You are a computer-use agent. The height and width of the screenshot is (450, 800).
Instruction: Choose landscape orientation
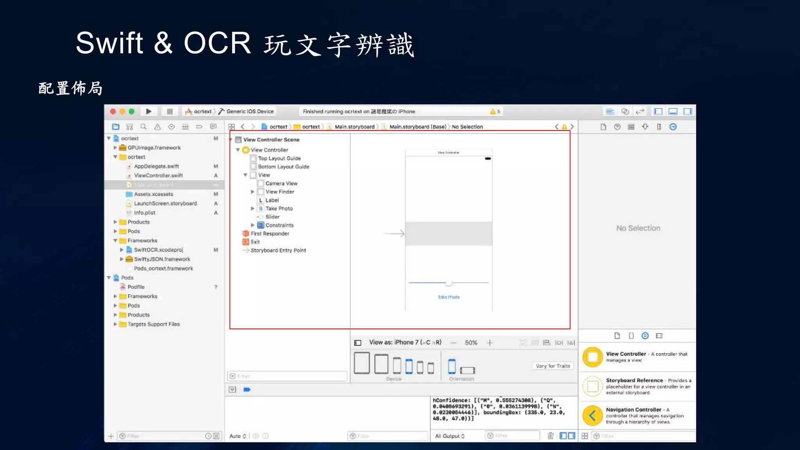click(x=468, y=370)
